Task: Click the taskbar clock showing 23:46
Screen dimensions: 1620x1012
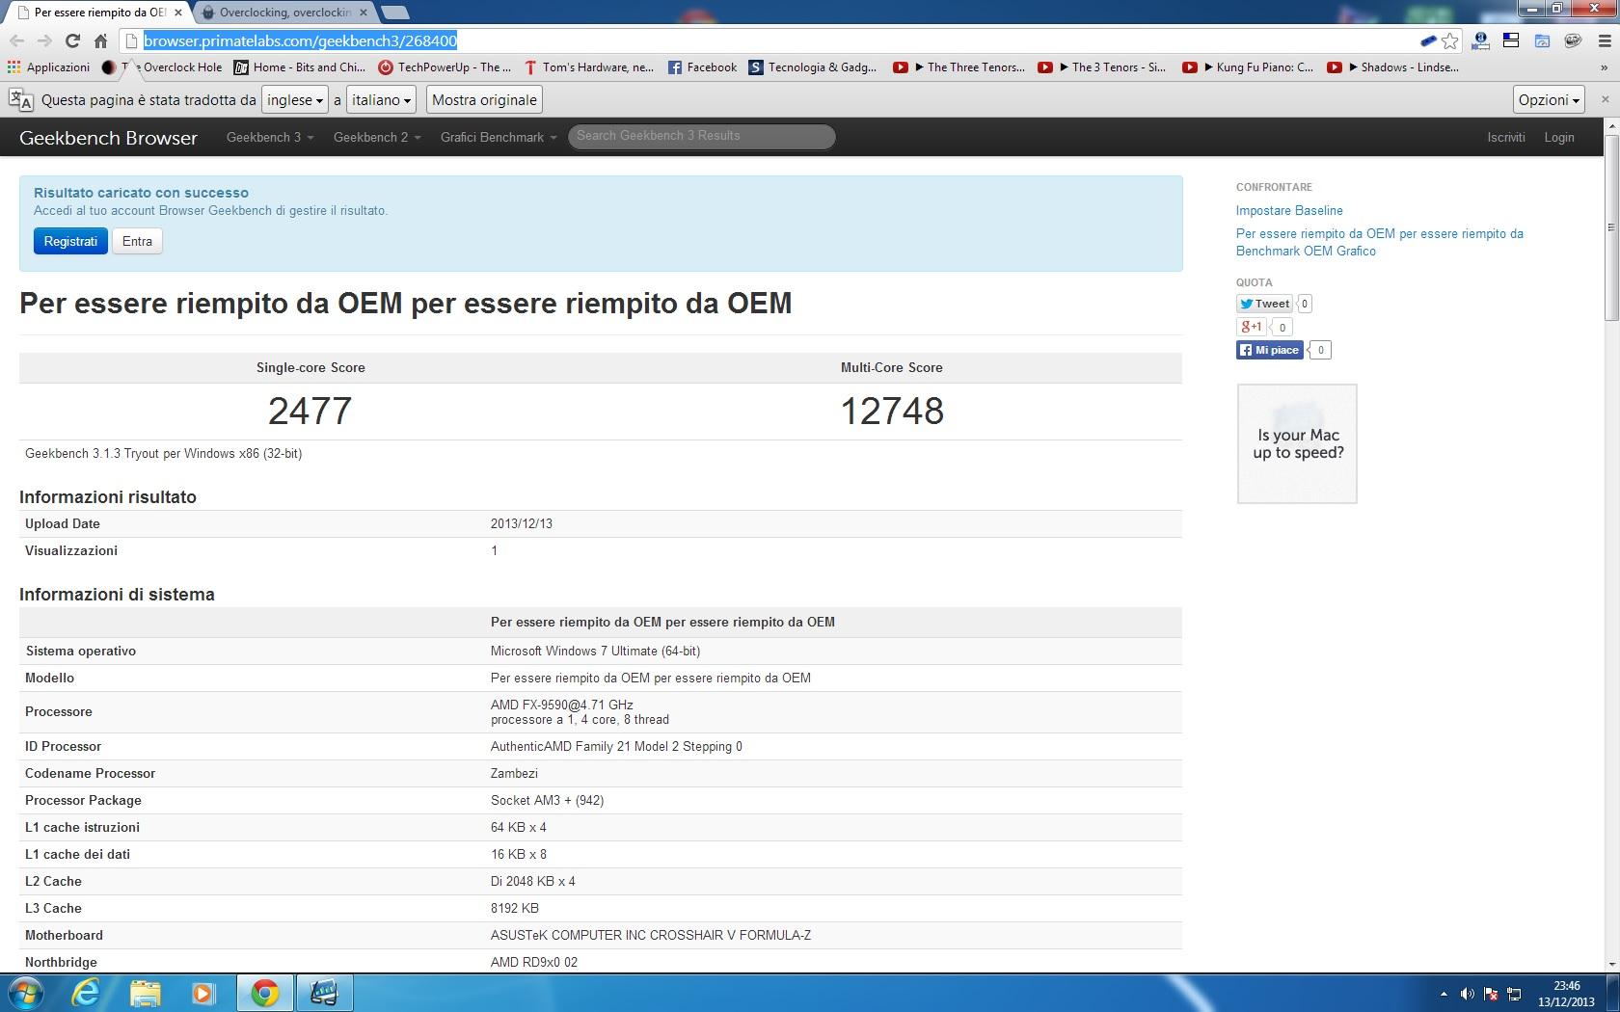Action: click(1567, 994)
